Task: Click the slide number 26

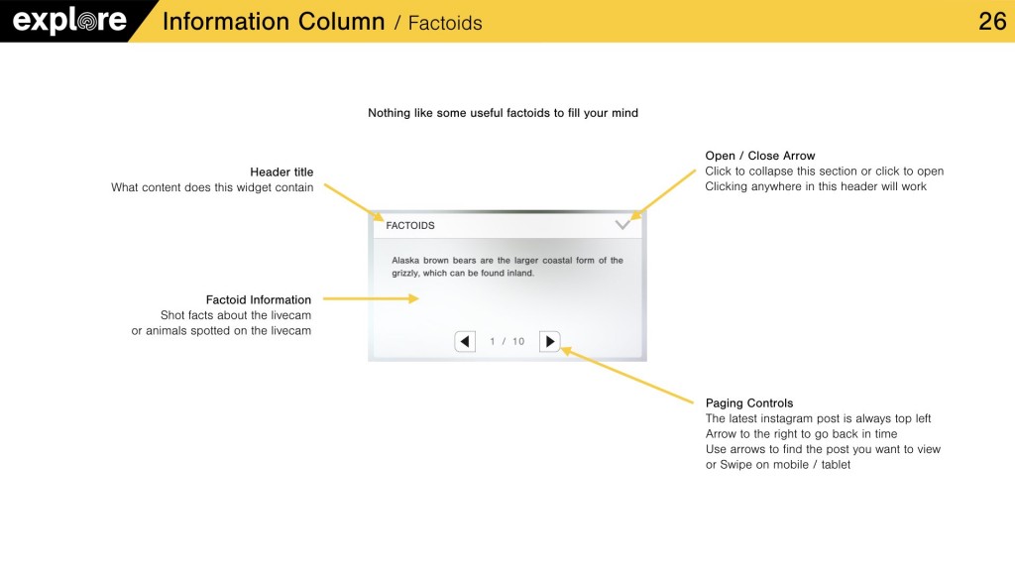Action: click(x=991, y=22)
